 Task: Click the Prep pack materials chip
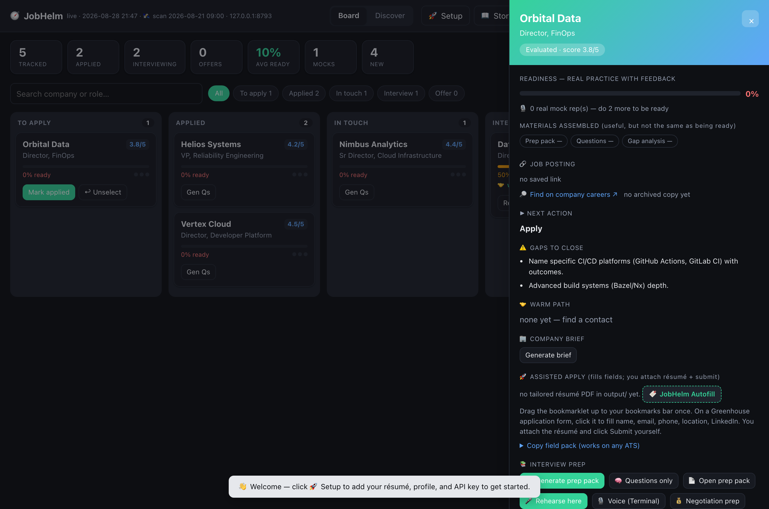coord(543,141)
